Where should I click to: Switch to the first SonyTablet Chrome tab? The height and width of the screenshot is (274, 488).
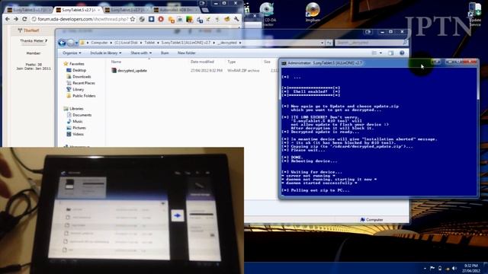pos(29,10)
